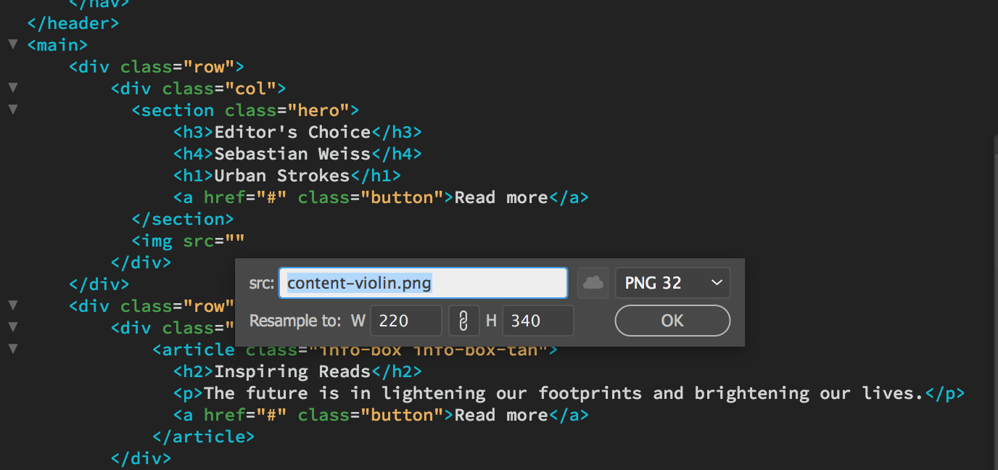Image resolution: width=998 pixels, height=470 pixels.
Task: Click the height field showing 340
Action: click(x=538, y=320)
